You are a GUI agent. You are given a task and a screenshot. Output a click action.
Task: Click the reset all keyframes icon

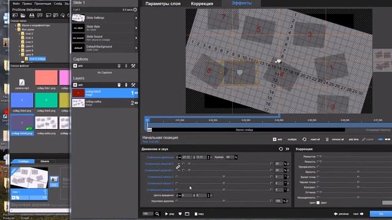coord(304,139)
